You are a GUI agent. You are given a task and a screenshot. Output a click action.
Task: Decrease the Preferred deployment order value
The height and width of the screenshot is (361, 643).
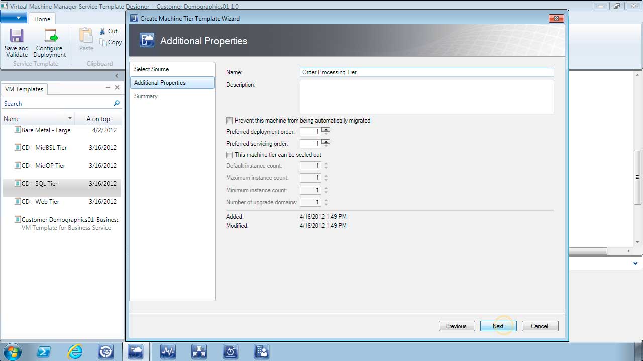point(326,134)
